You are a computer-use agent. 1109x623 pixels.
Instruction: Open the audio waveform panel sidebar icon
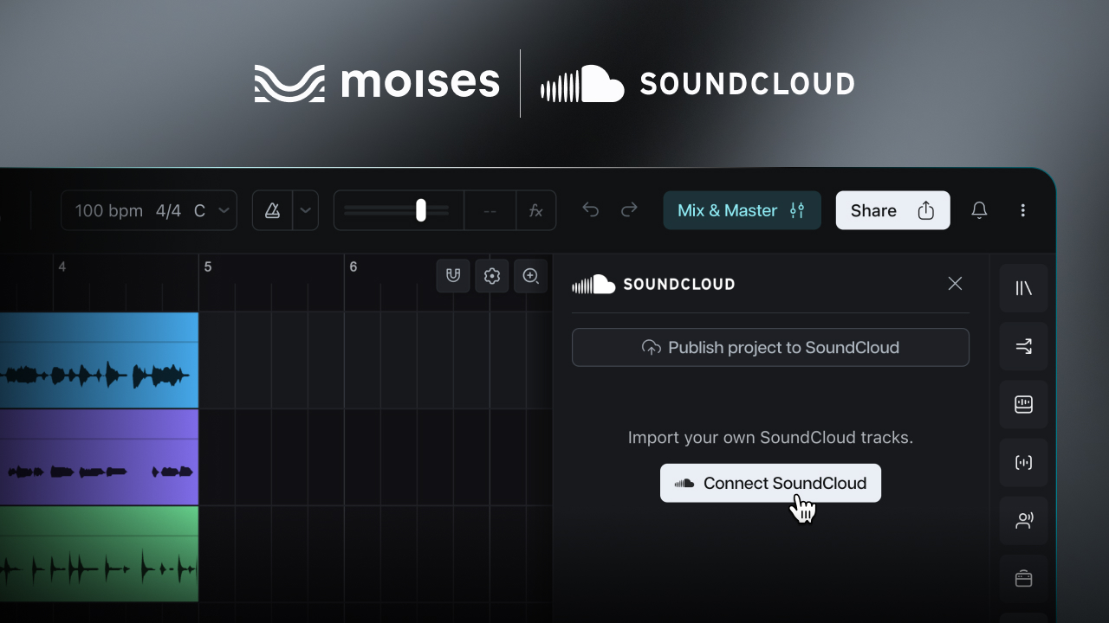click(x=1023, y=404)
